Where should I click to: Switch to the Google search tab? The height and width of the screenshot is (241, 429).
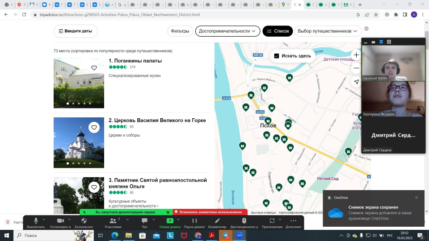coord(122,4)
